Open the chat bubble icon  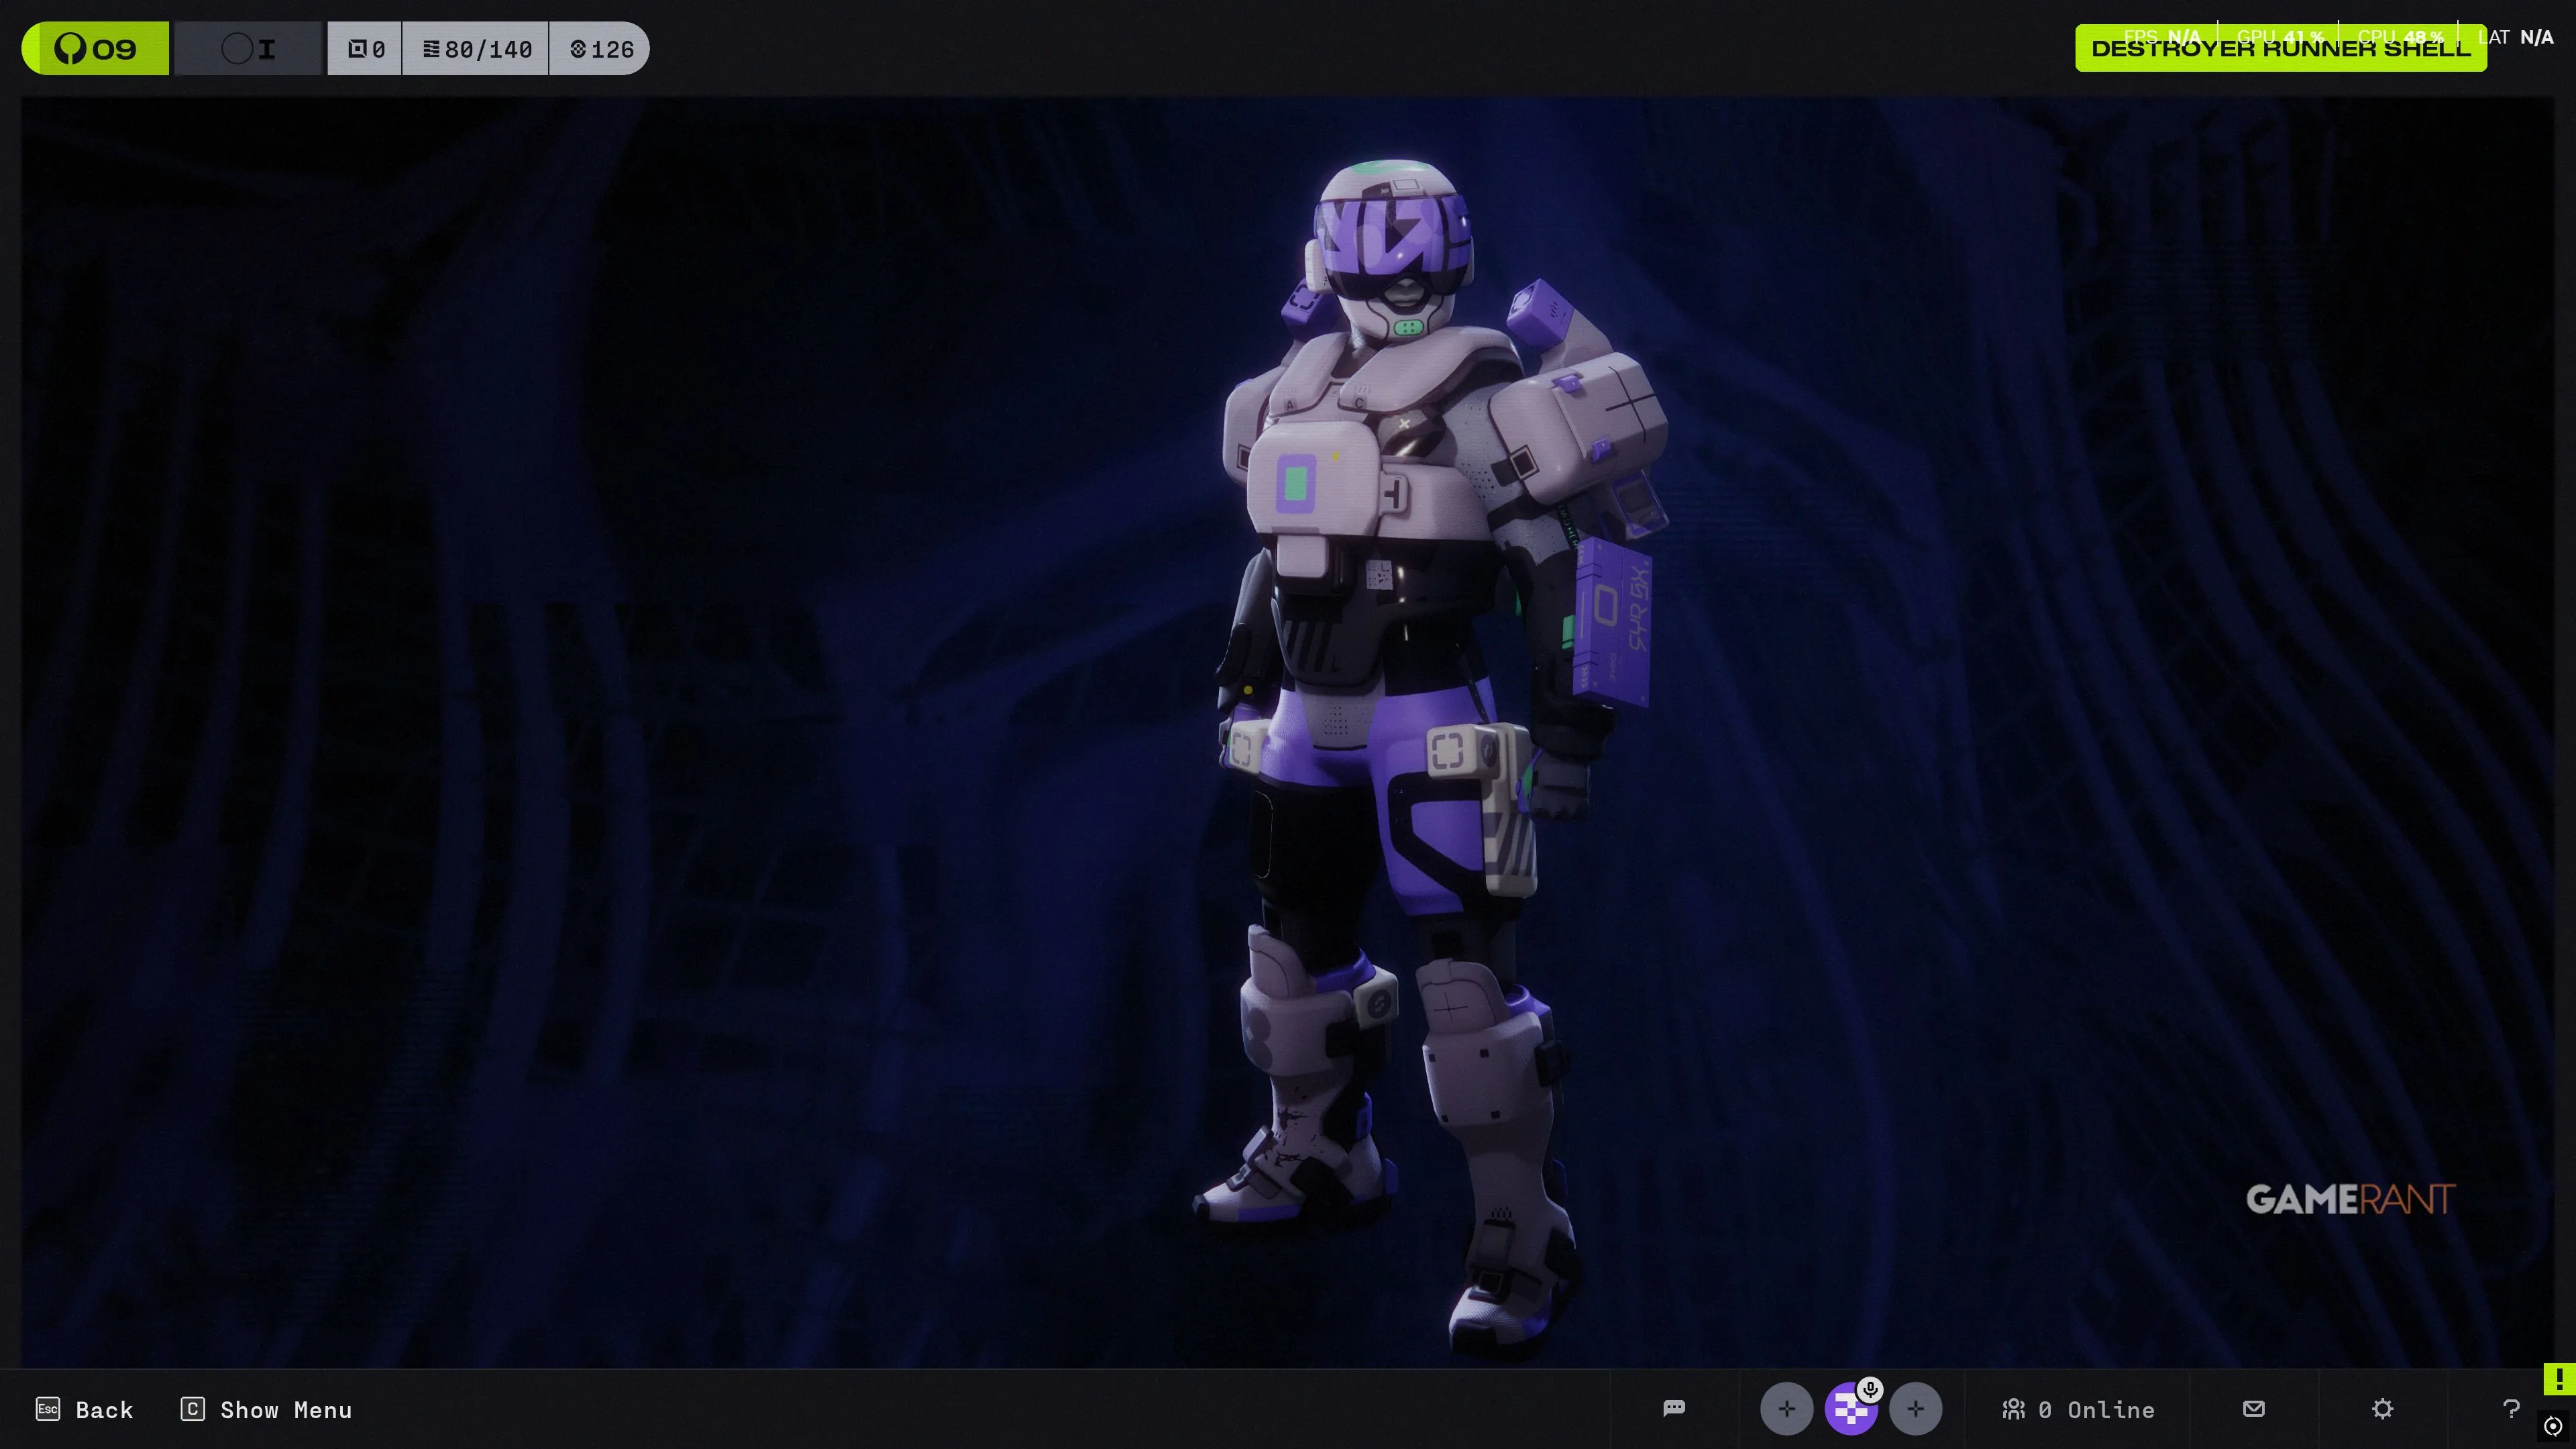click(x=1674, y=1408)
